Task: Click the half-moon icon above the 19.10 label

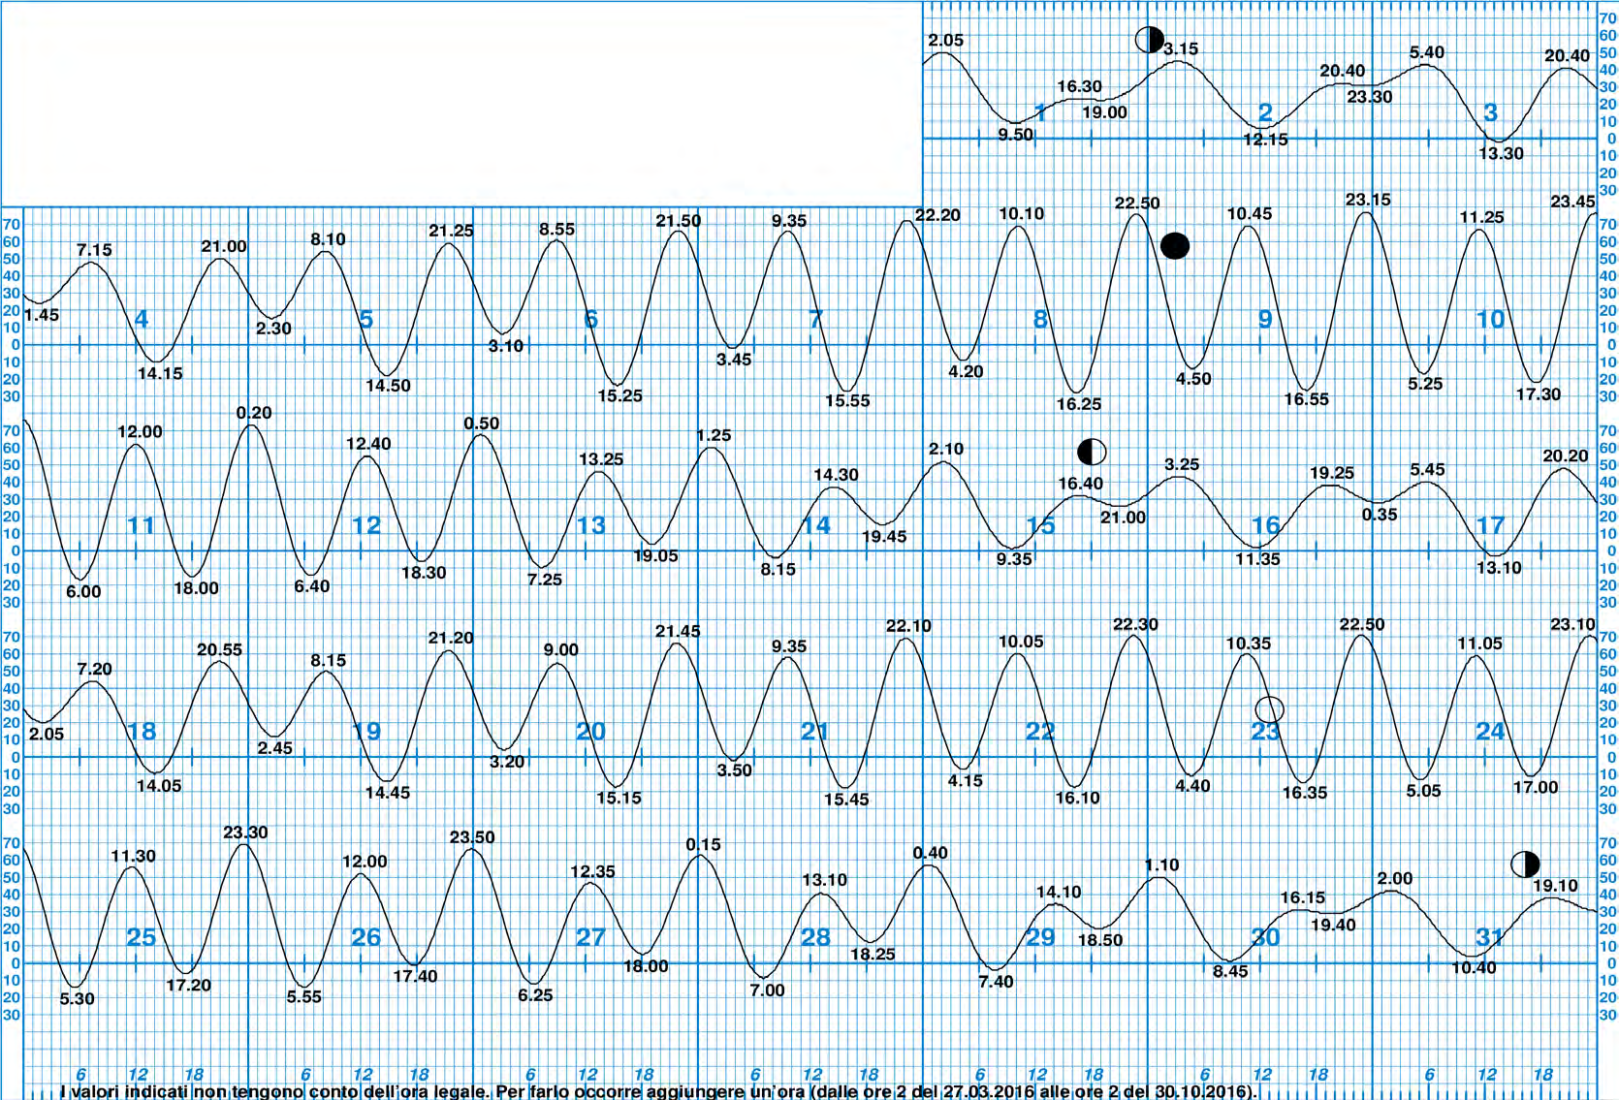Action: click(x=1525, y=864)
